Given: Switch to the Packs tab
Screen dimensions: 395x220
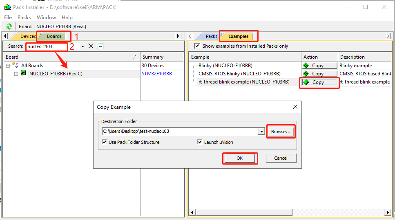Looking at the screenshot, I should point(211,36).
